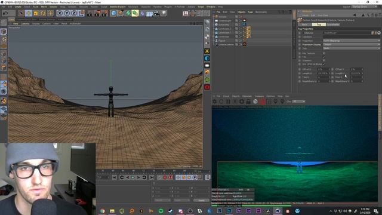382x215 pixels.
Task: Select the Scale tool
Action: point(36,13)
